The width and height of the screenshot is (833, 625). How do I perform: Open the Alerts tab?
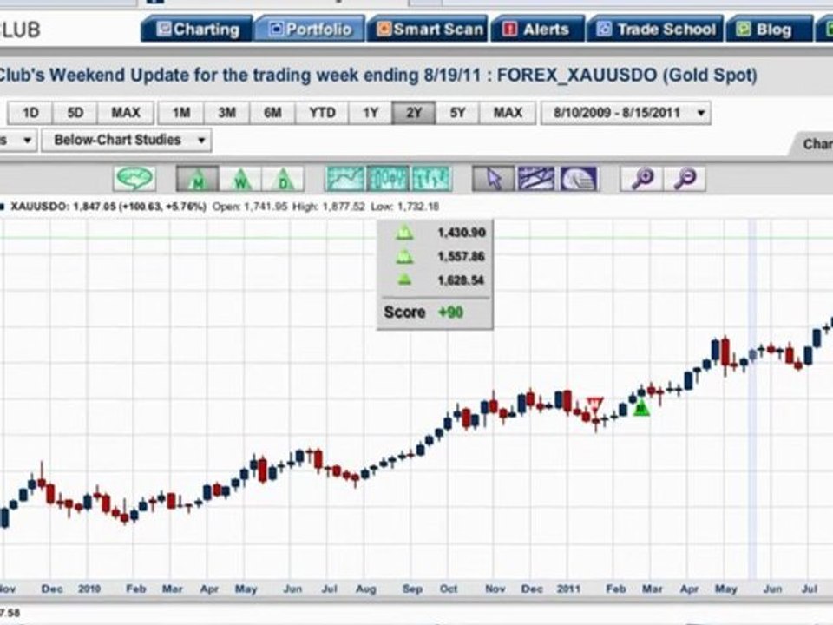click(x=538, y=29)
